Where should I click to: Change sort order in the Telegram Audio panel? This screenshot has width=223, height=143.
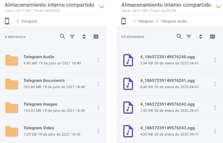pos(201,36)
